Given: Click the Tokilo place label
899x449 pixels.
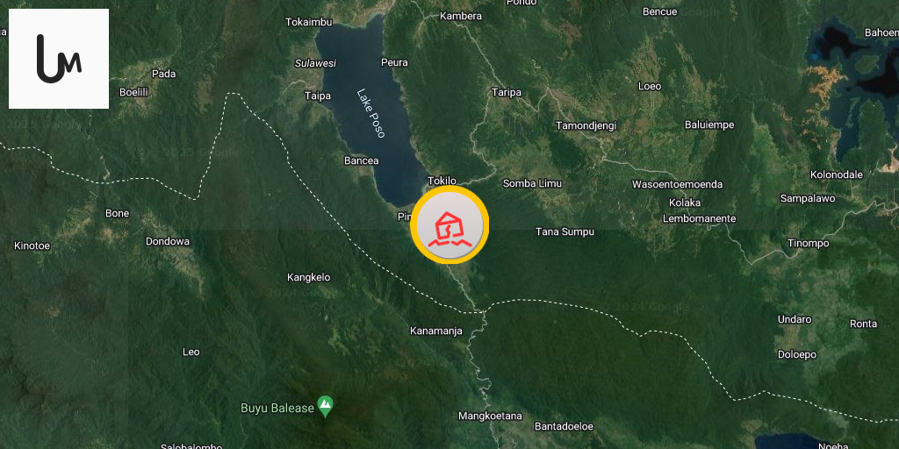Looking at the screenshot, I should coord(442,181).
